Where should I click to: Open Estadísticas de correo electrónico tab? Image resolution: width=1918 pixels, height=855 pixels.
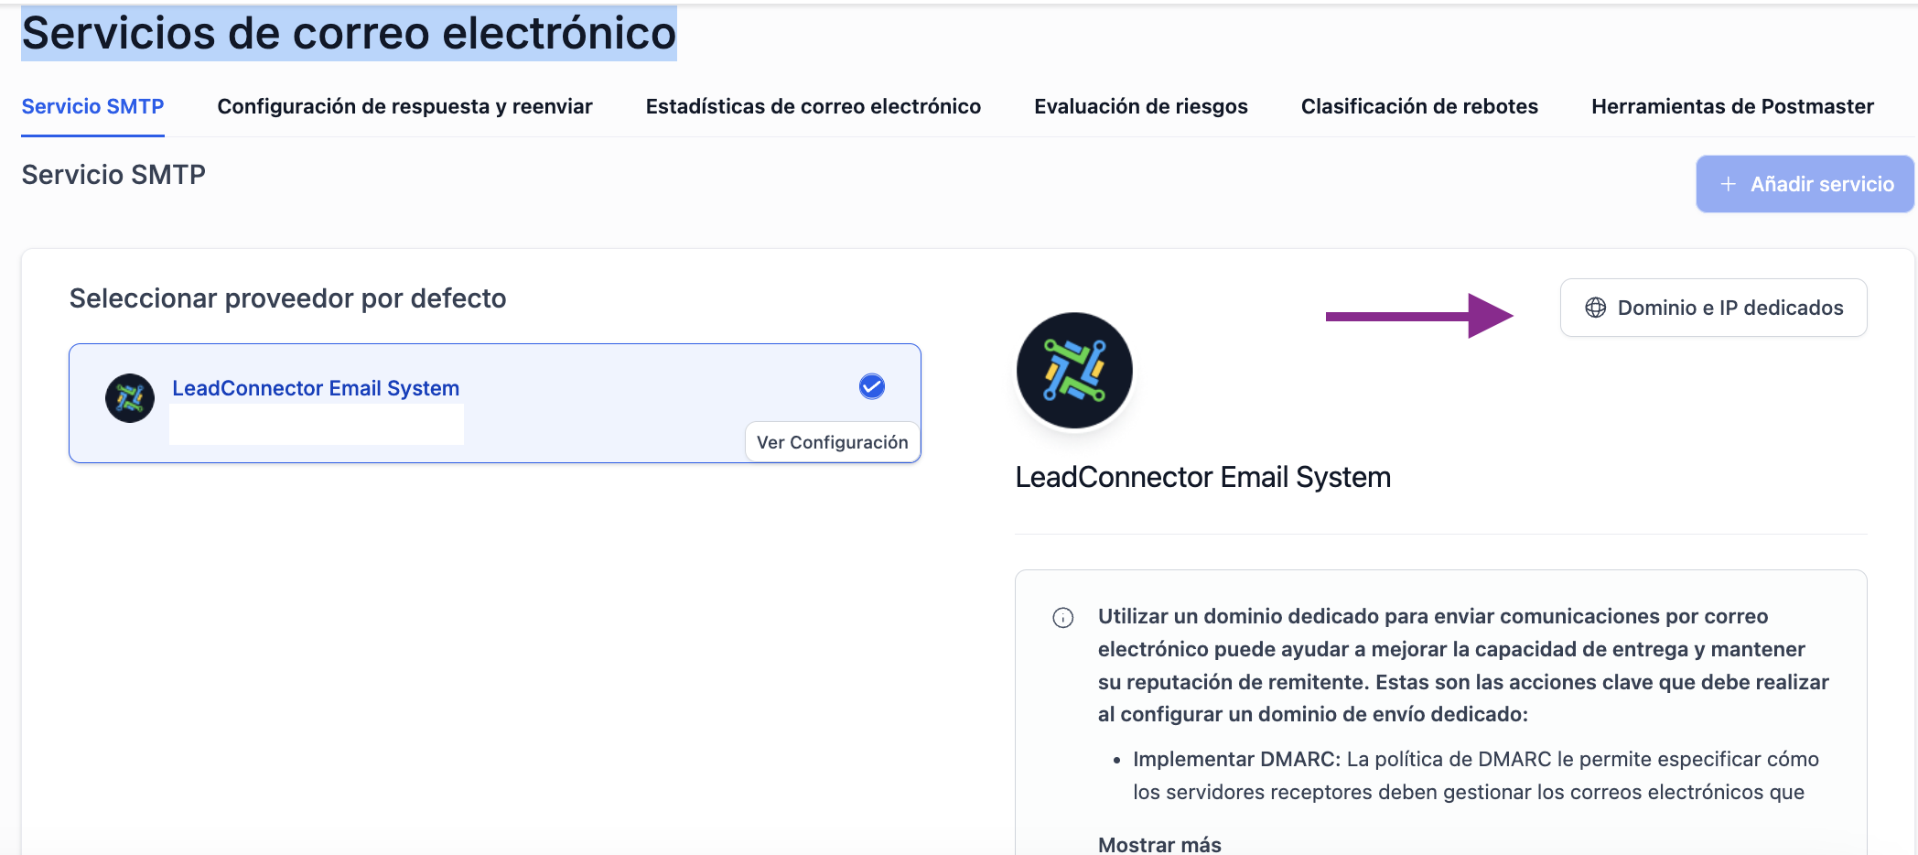click(814, 106)
